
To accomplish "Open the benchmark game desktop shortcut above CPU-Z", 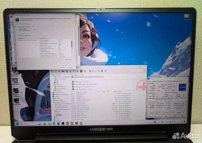I will [x=15, y=72].
